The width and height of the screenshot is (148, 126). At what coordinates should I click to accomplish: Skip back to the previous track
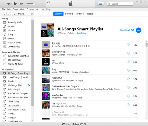click(9, 4)
